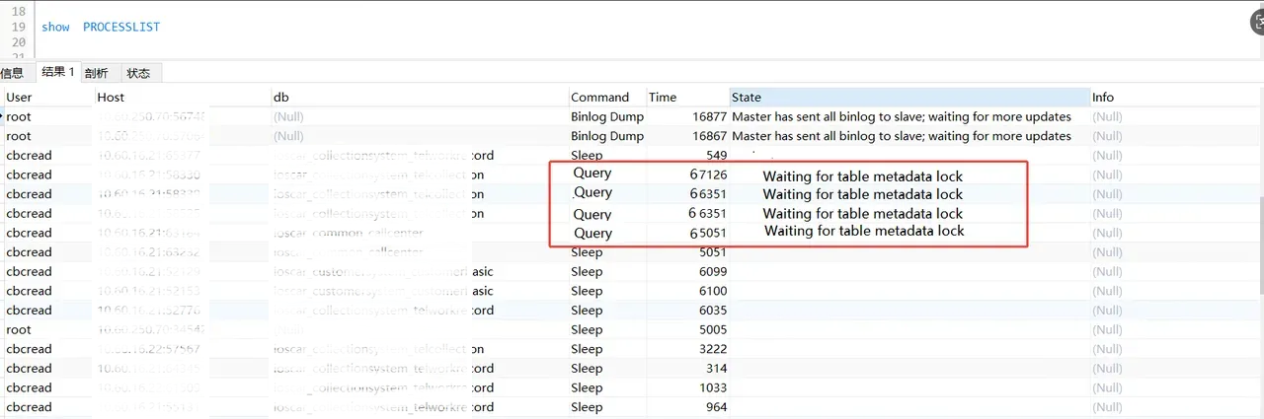This screenshot has width=1264, height=419.
Task: Select the Query cell with Time 67126
Action: pos(592,174)
